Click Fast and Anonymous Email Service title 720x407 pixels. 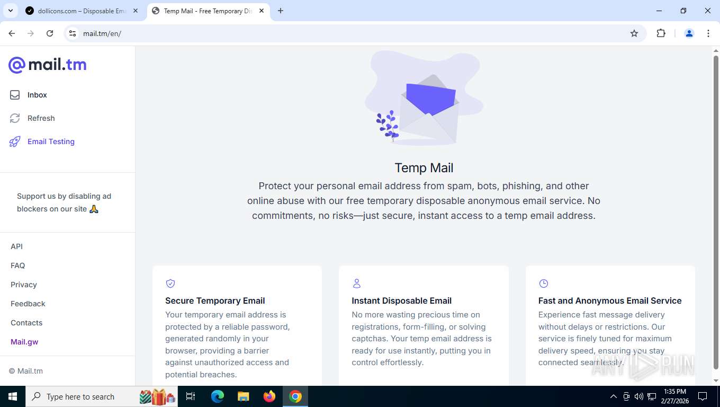(610, 300)
